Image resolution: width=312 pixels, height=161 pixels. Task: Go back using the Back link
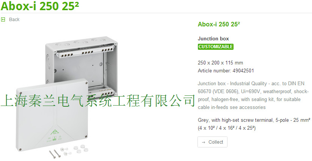click(14, 19)
